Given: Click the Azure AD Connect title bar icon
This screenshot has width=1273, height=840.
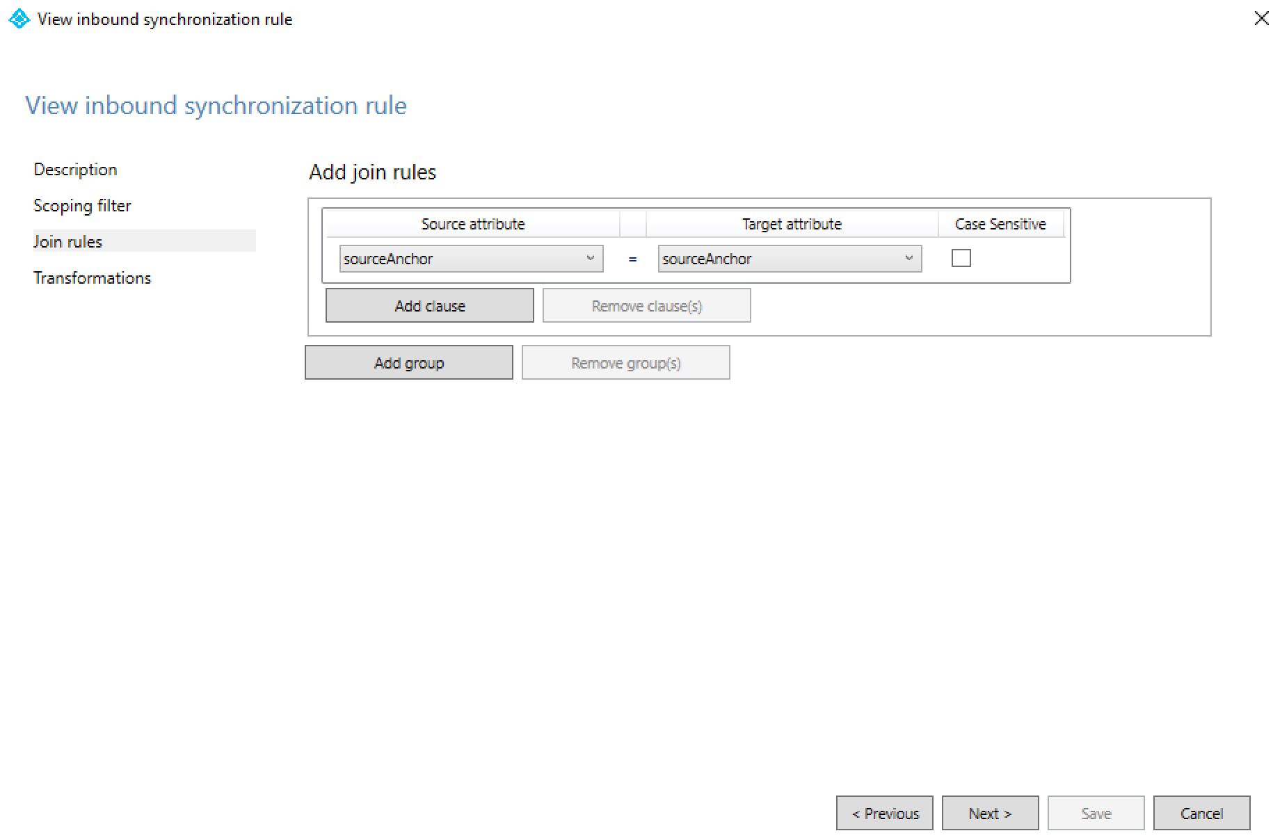Looking at the screenshot, I should [19, 19].
